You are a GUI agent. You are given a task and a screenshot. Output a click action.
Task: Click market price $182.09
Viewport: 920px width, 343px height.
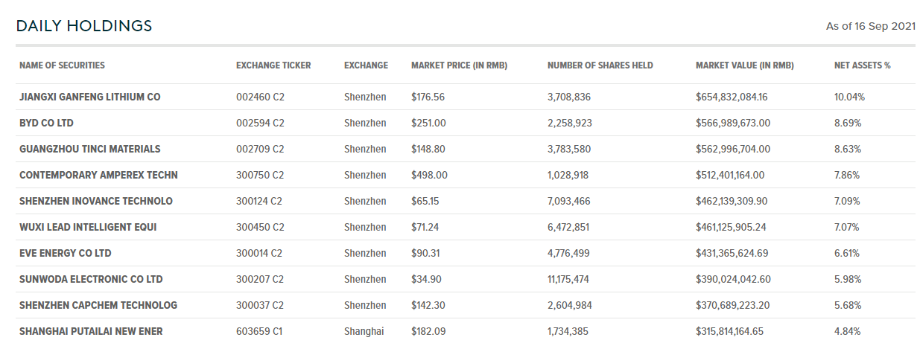[x=428, y=331]
